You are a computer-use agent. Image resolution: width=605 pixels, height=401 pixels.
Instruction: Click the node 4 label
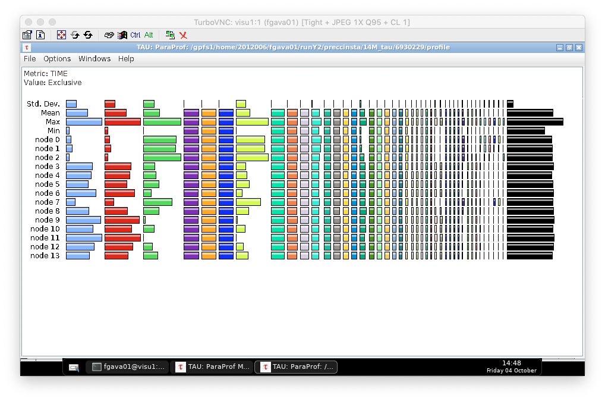[48, 175]
